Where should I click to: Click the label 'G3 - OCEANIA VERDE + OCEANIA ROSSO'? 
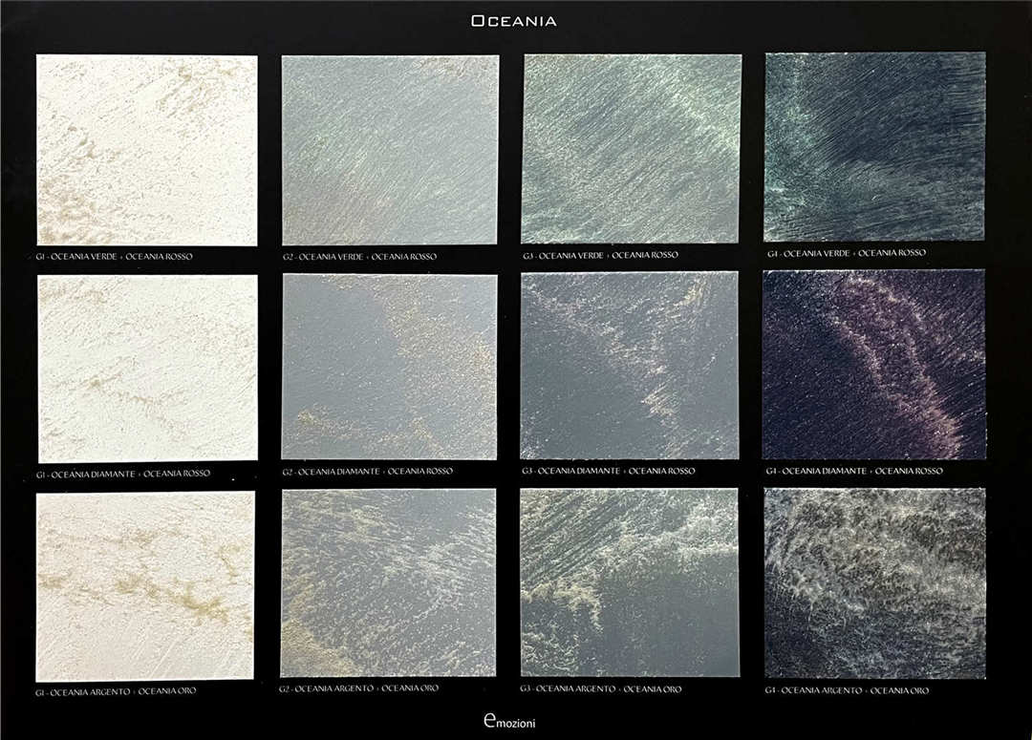point(600,255)
